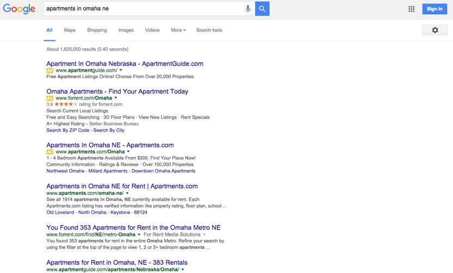The height and width of the screenshot is (273, 453).
Task: Open Apartment In Omaha Nebraska - ApartmentGuide.com
Action: pos(125,64)
